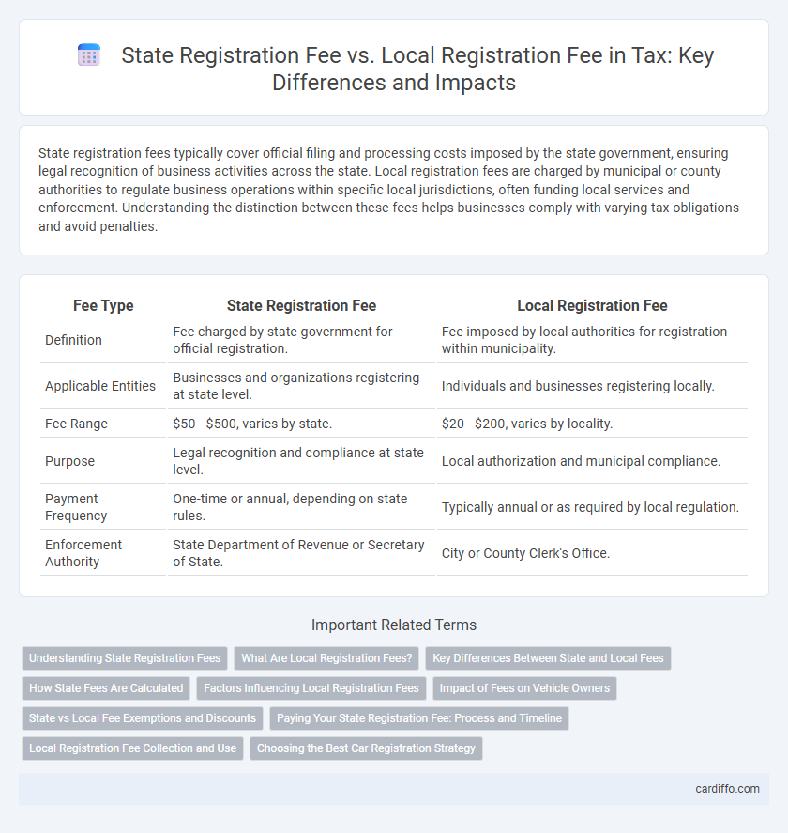The height and width of the screenshot is (833, 788).
Task: Click the Definition row label
Action: pos(73,340)
